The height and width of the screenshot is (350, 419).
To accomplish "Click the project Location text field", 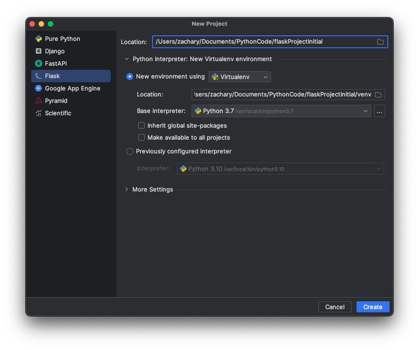I will [x=264, y=42].
